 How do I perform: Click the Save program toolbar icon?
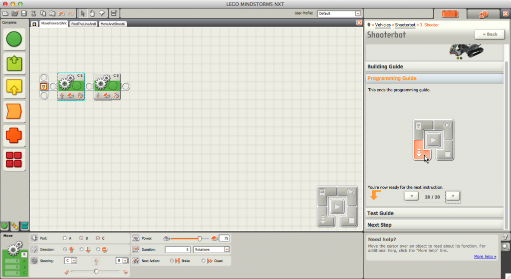[23, 13]
